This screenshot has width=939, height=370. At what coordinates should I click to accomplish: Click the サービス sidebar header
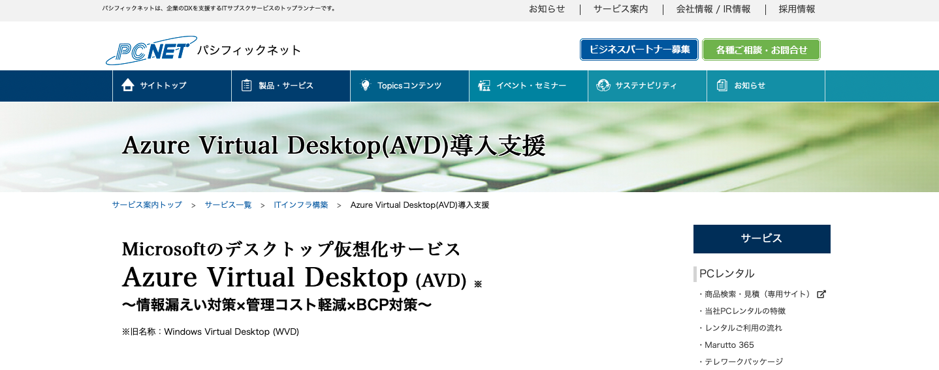(762, 239)
